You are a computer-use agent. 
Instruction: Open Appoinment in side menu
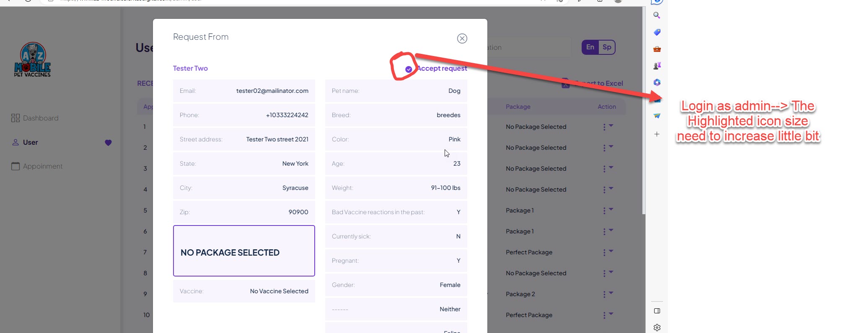42,166
